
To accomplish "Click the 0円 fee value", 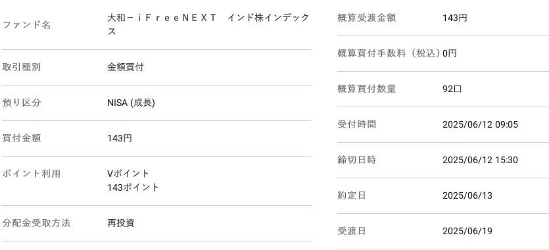I will coord(449,53).
